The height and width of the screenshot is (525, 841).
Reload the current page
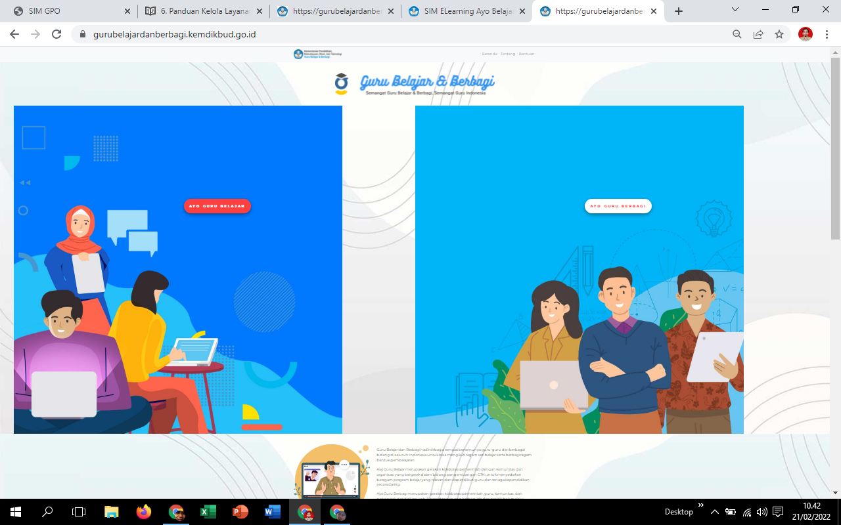pyautogui.click(x=57, y=34)
